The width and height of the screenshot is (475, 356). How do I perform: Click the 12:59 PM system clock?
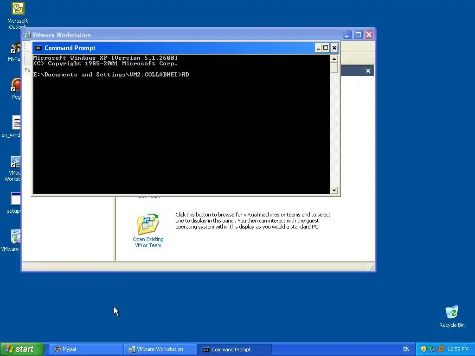[458, 350]
